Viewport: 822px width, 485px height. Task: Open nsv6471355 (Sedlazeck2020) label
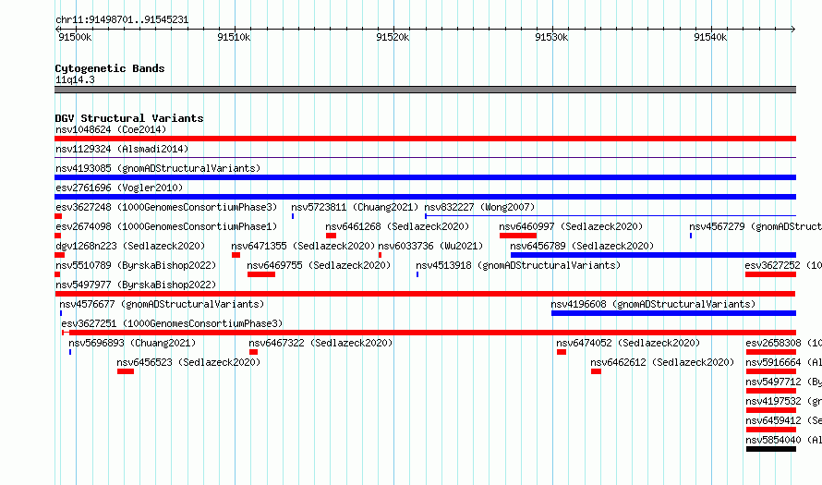tap(304, 246)
